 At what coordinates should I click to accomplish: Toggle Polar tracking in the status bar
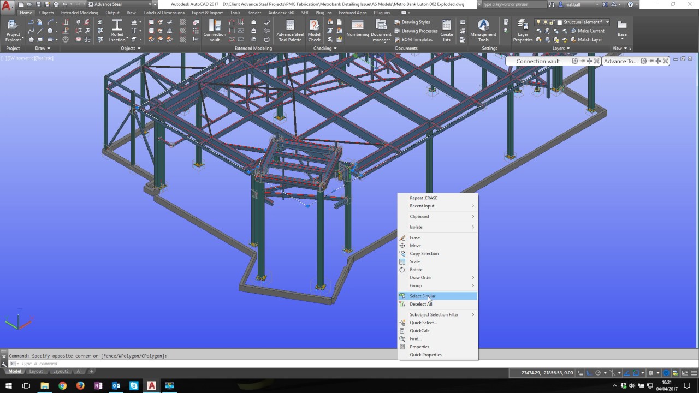(x=599, y=373)
